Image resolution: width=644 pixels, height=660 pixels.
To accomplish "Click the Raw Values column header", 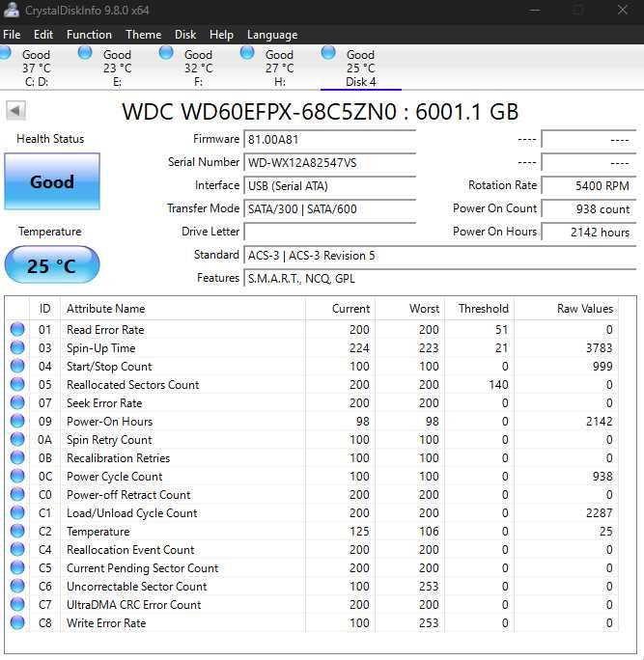I will coord(566,309).
